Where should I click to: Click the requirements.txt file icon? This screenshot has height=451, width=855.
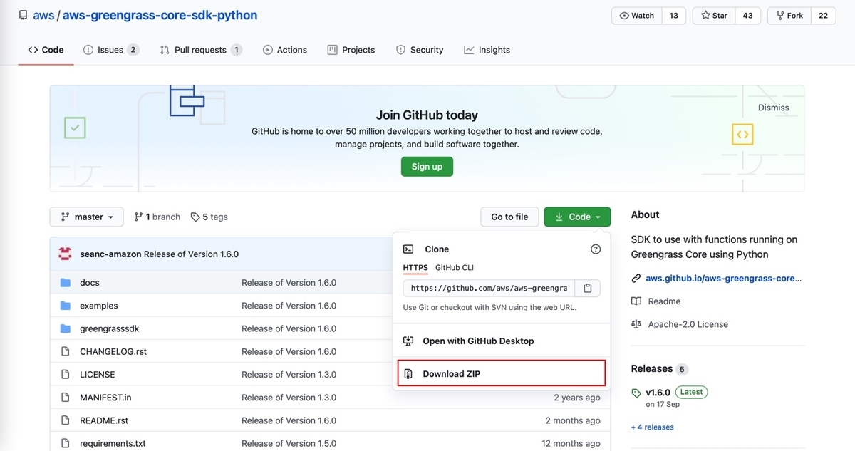tap(66, 443)
